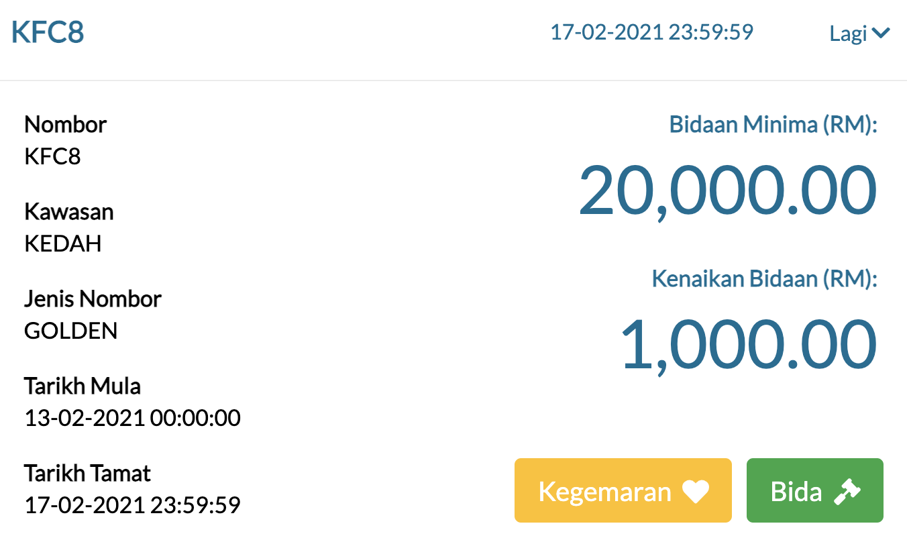Screen dimensions: 907x536
Task: Expand the Lagi chevron arrow
Action: coord(881,32)
